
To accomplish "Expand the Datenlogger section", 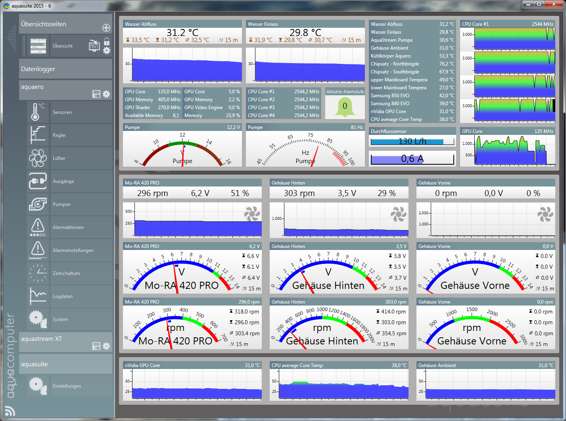I will pyautogui.click(x=65, y=69).
